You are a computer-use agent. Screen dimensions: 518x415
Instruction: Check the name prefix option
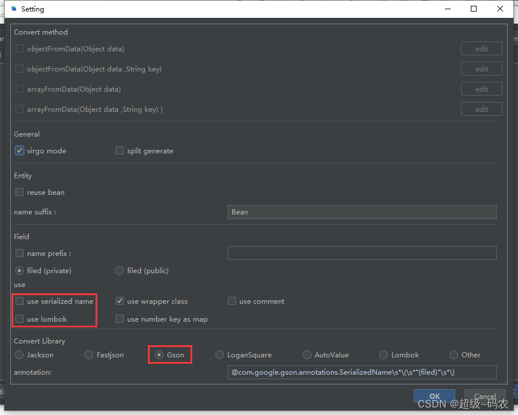tap(19, 253)
